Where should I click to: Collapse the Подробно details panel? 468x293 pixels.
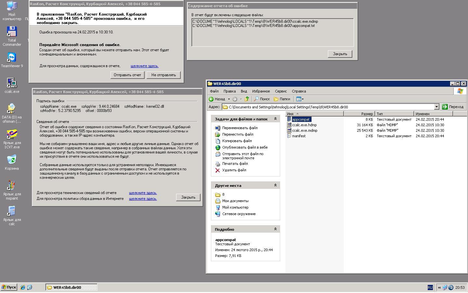point(275,229)
